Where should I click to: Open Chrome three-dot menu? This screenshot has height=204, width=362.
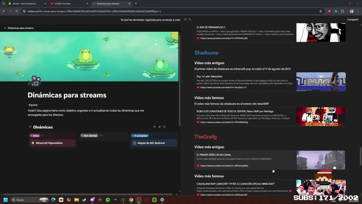click(358, 11)
